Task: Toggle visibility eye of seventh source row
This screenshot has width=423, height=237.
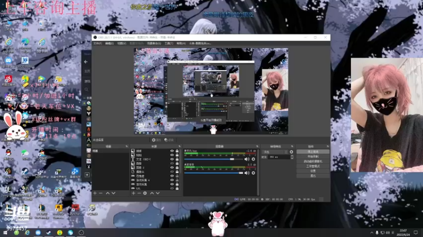Action: [x=172, y=176]
